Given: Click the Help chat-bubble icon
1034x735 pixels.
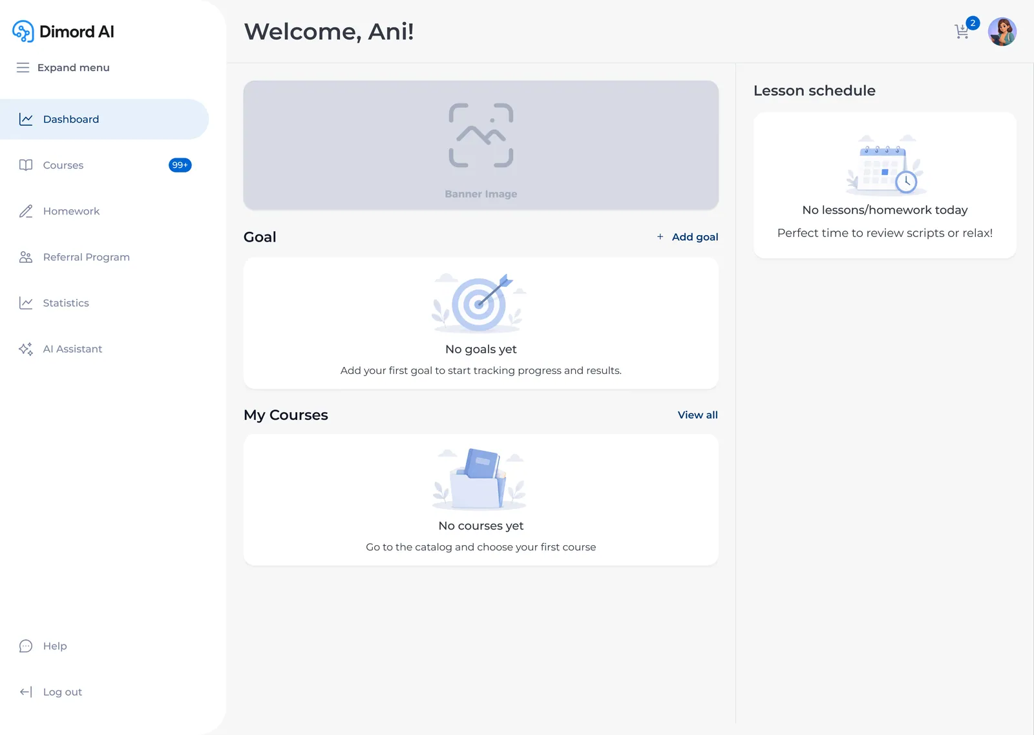Looking at the screenshot, I should tap(26, 646).
